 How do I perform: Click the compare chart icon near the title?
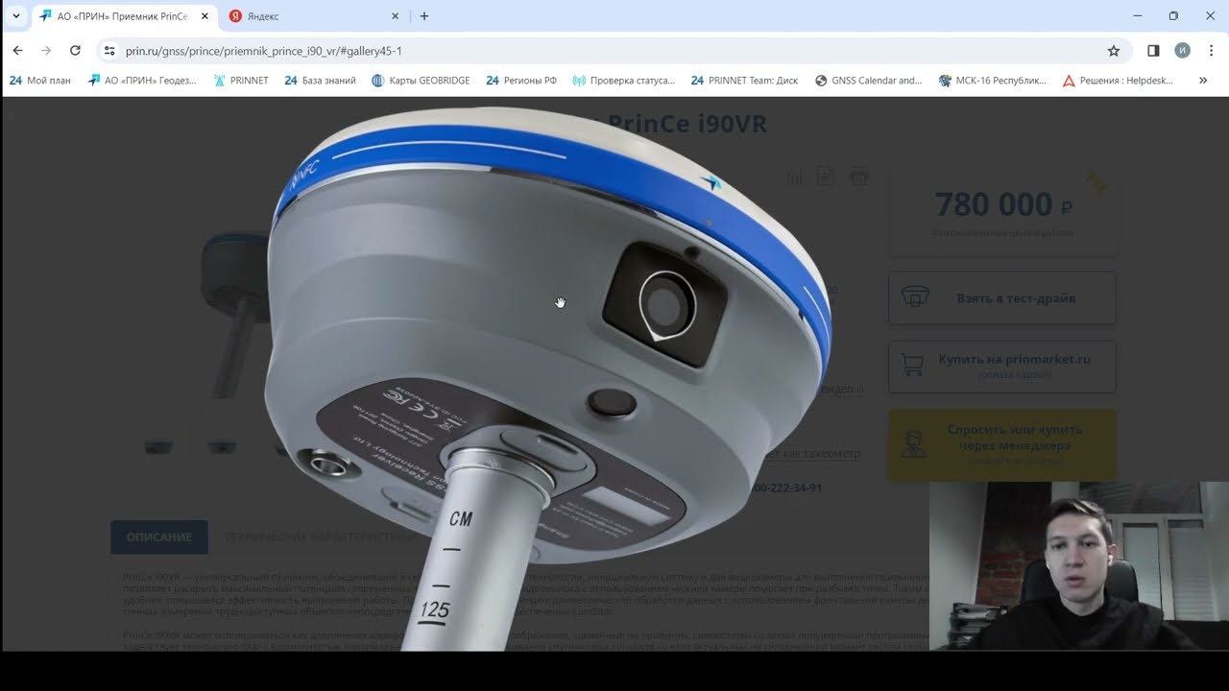[795, 177]
